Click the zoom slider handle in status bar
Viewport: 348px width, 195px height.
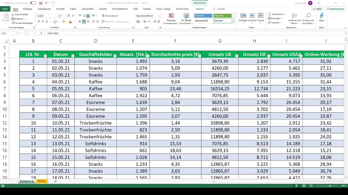pyautogui.click(x=330, y=186)
